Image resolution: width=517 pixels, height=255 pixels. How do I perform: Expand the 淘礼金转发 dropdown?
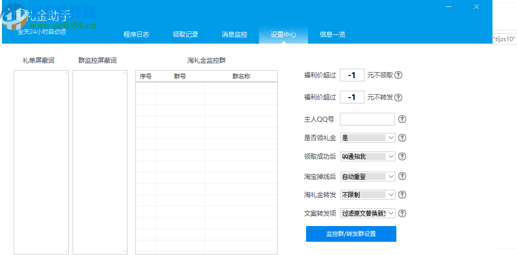click(391, 195)
